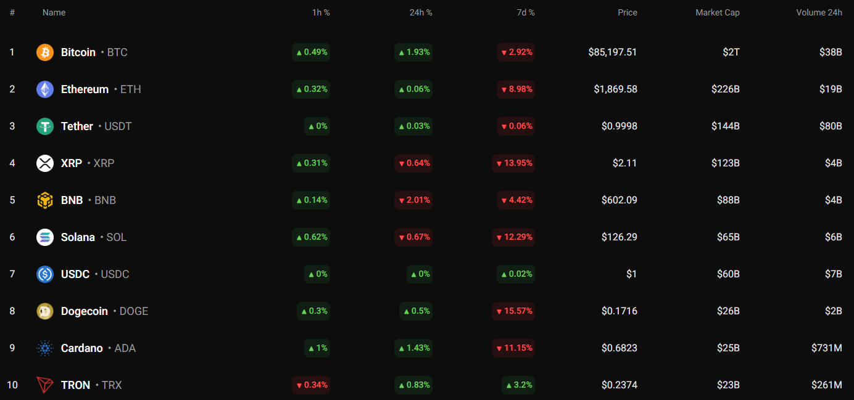Screen dimensions: 854x400
Task: Click Dogecoin's 7d change badge -15.57%
Action: [513, 311]
